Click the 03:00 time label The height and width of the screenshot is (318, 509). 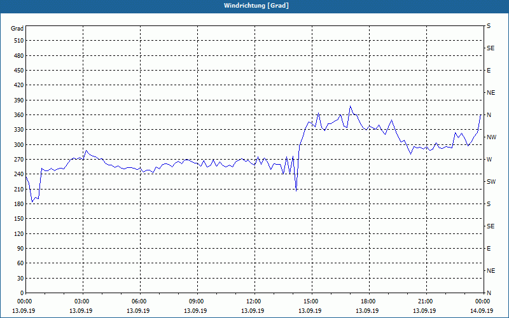coord(83,301)
